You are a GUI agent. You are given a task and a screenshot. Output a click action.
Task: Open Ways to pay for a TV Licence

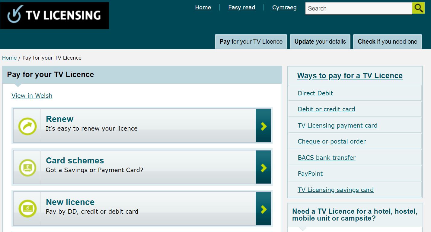[350, 76]
